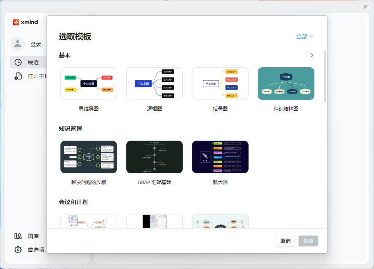Screen dimensions: 374x269
Task: Select the 逻辑图 template thumbnail
Action: point(154,83)
